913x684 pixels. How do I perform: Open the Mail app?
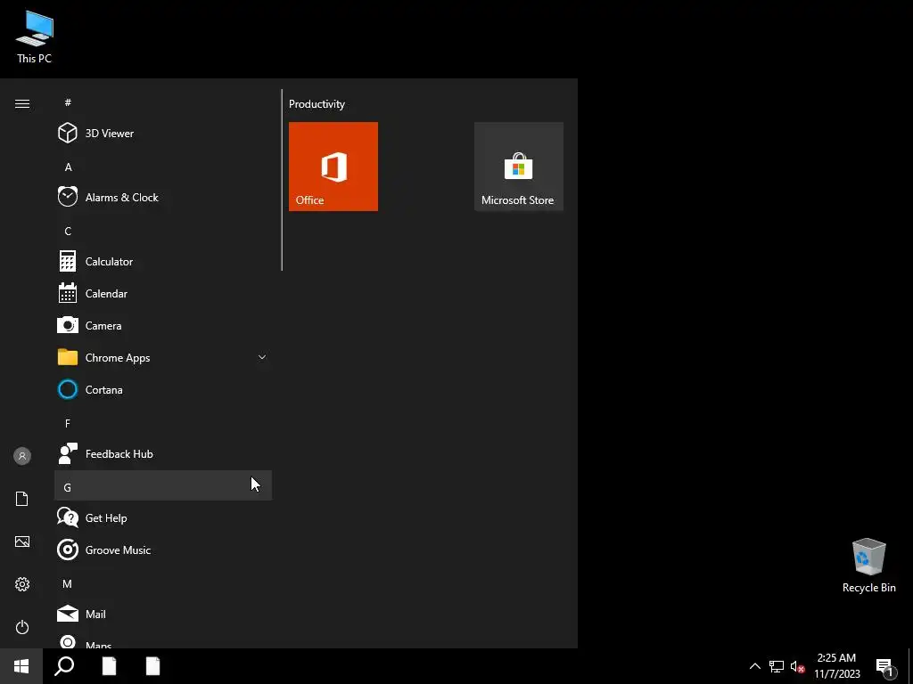click(163, 614)
